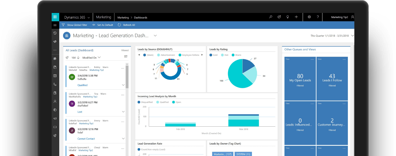Image resolution: width=396 pixels, height=156 pixels.
Task: Open Marketing Tip2 link on Tina card
Action: point(90,97)
